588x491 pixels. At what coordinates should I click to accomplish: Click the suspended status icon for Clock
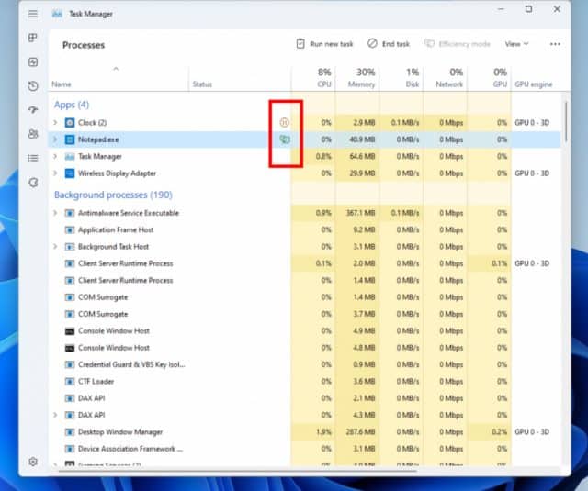point(284,122)
